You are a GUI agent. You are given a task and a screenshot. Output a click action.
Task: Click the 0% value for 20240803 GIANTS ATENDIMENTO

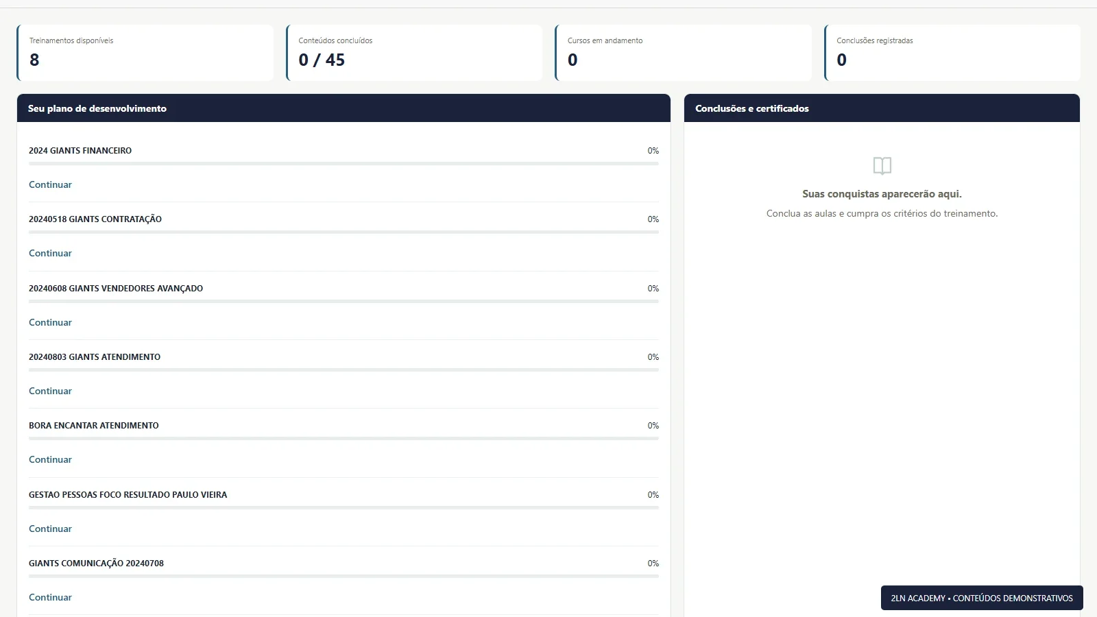653,357
